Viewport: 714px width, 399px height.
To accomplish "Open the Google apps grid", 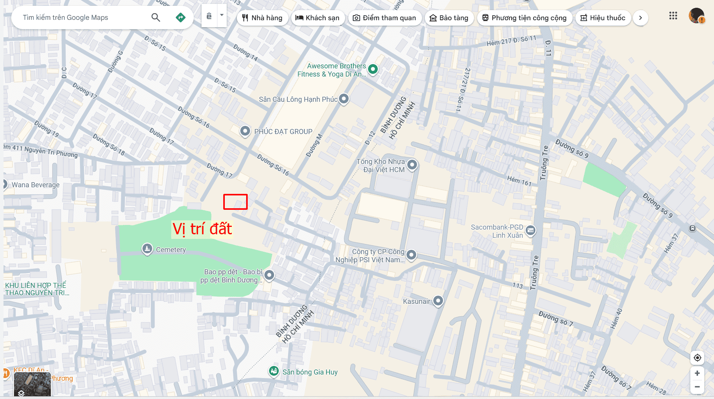I will pos(673,16).
